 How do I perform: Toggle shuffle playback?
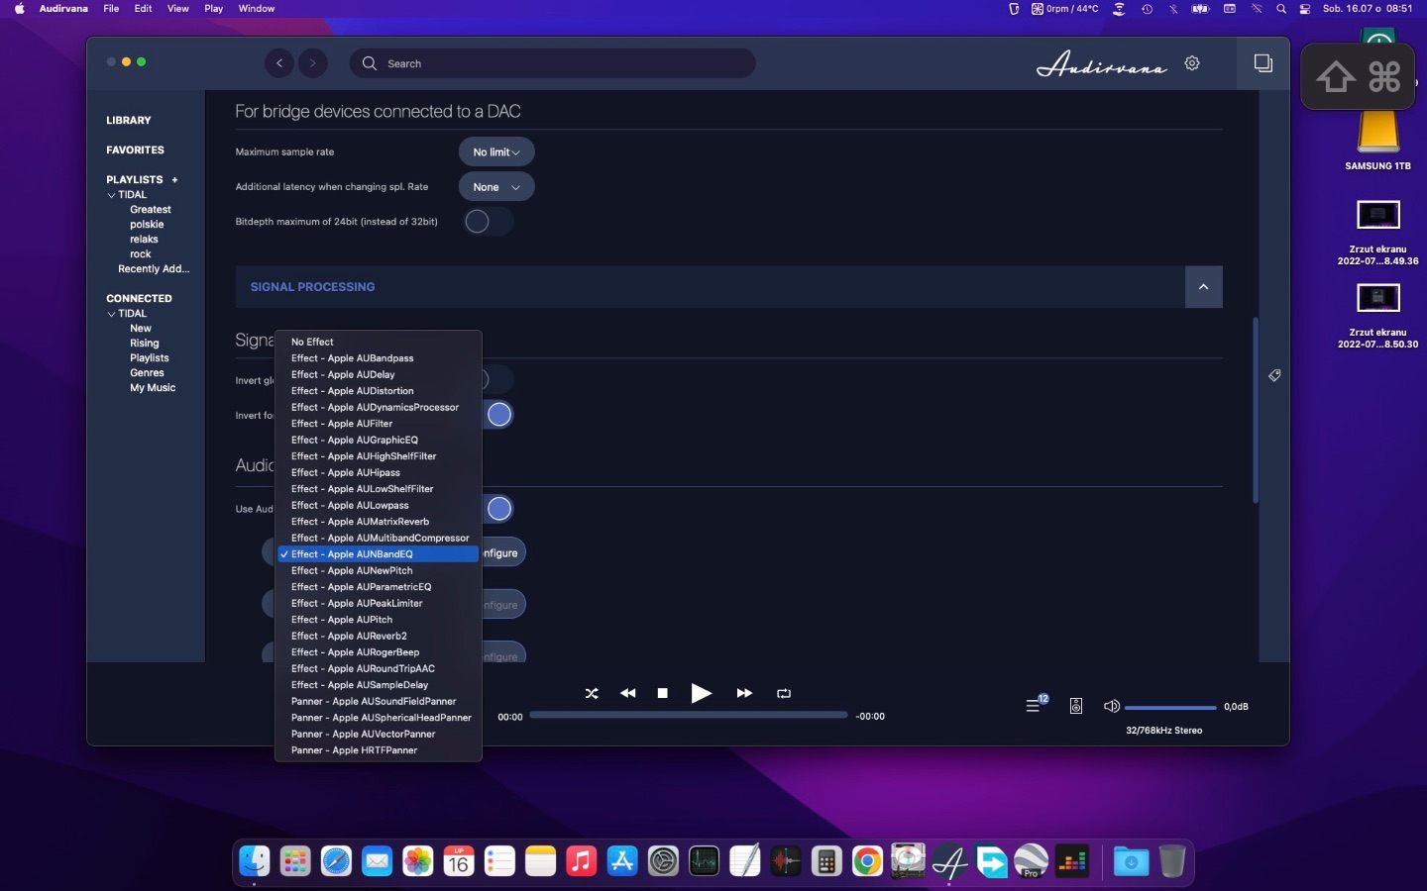(592, 693)
